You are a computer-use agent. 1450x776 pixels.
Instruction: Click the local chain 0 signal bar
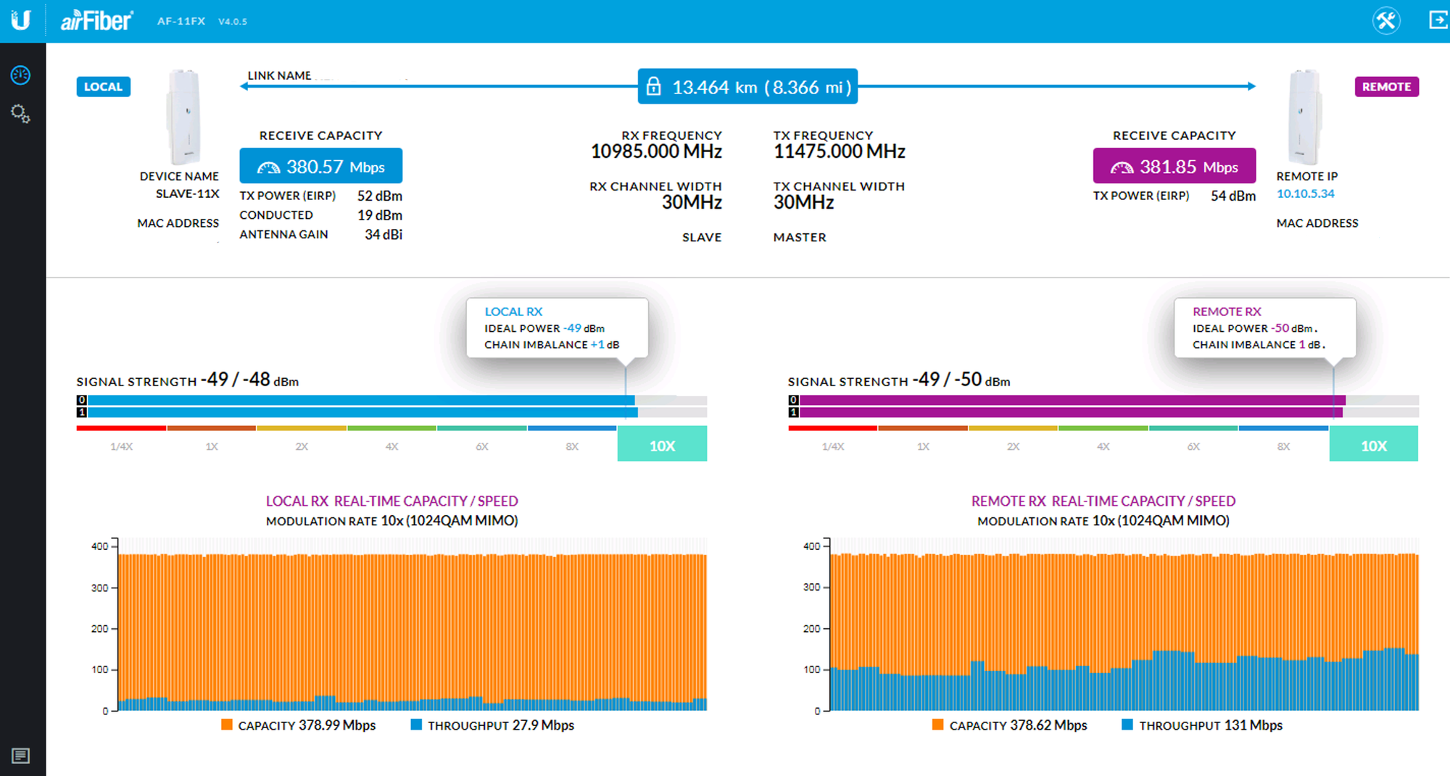(361, 400)
